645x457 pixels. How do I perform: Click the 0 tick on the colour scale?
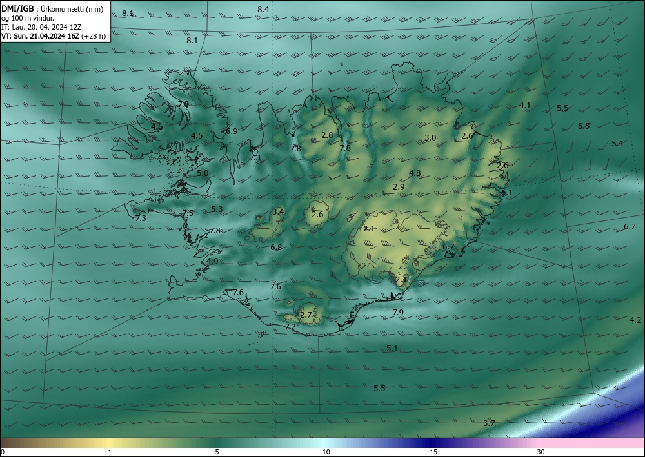tap(3, 452)
